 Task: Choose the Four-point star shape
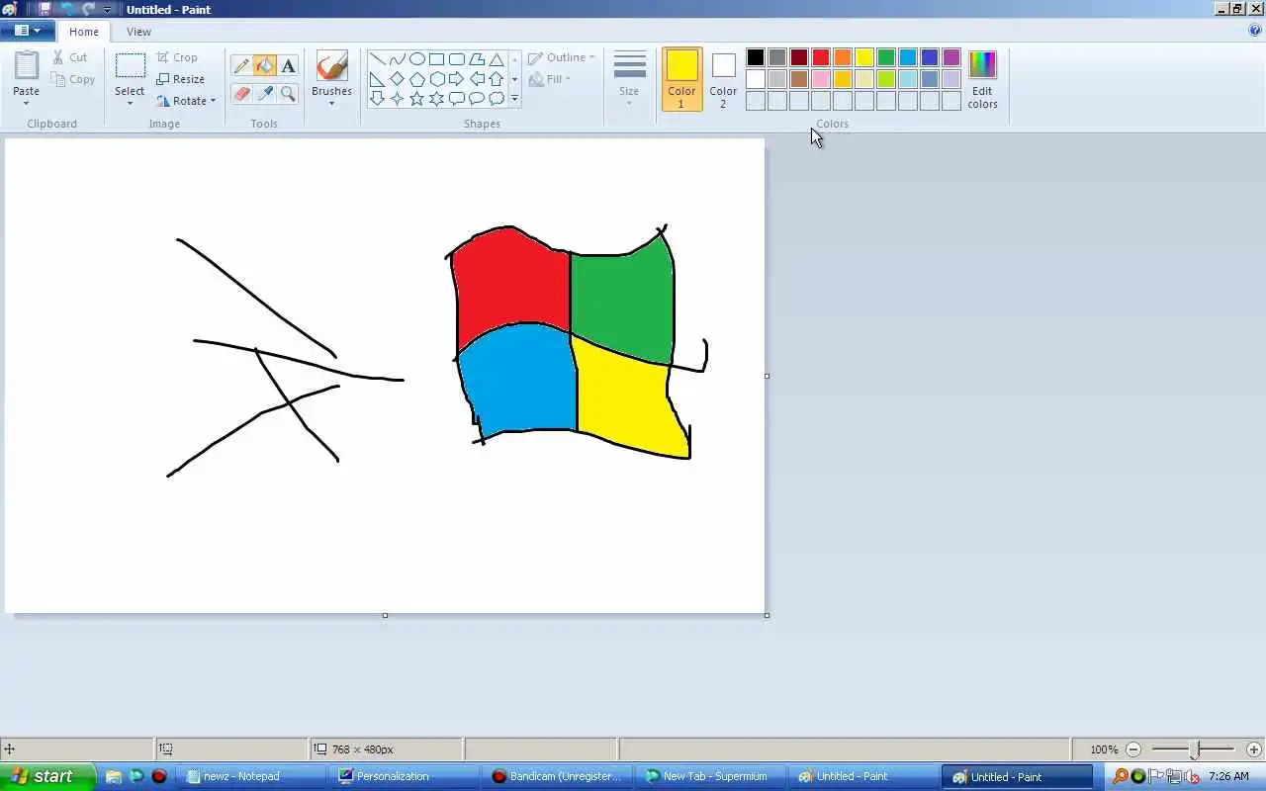pos(397,99)
